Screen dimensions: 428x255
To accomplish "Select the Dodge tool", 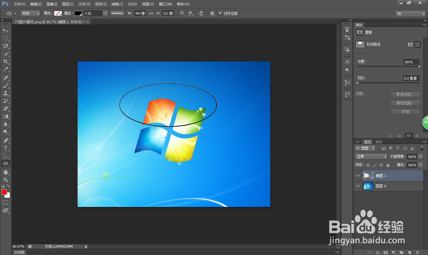I will coord(6,132).
